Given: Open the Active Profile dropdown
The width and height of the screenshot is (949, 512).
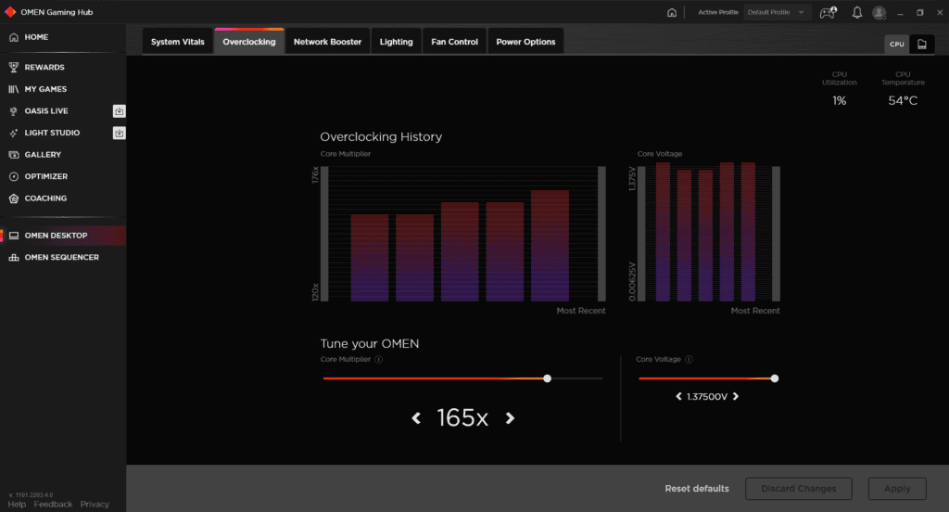Looking at the screenshot, I should click(777, 12).
